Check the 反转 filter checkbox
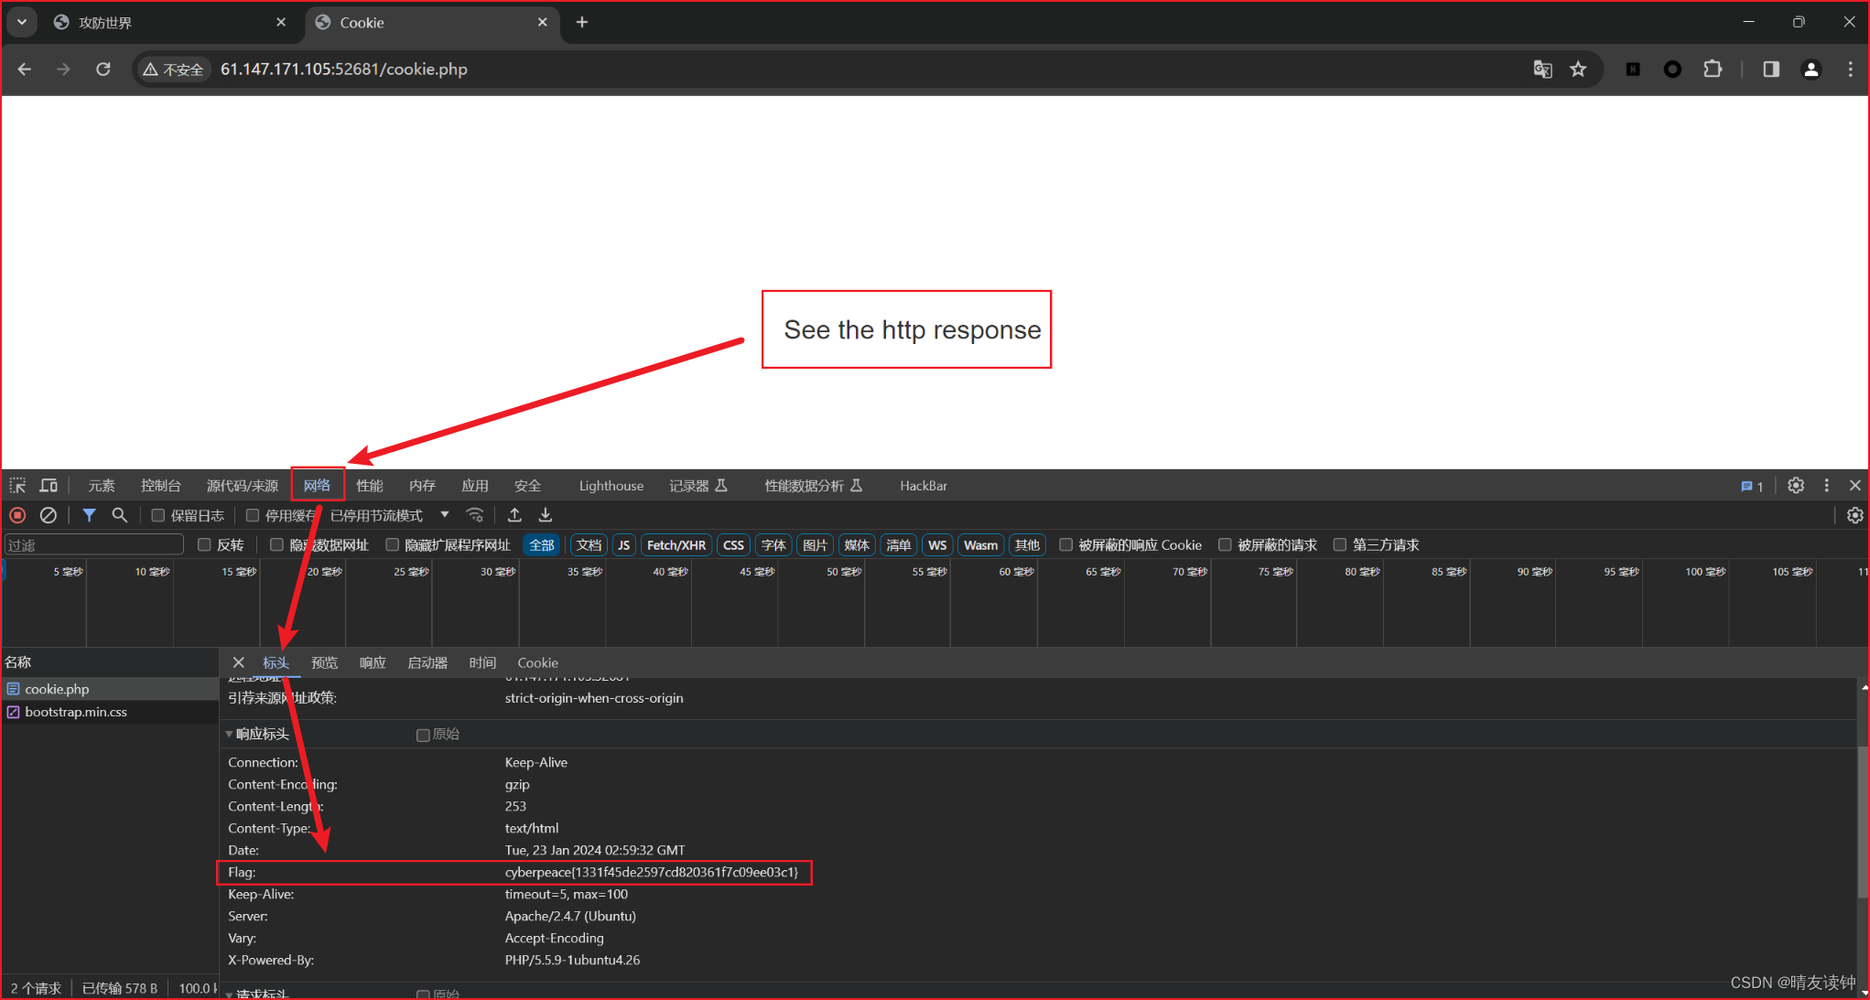 tap(204, 544)
